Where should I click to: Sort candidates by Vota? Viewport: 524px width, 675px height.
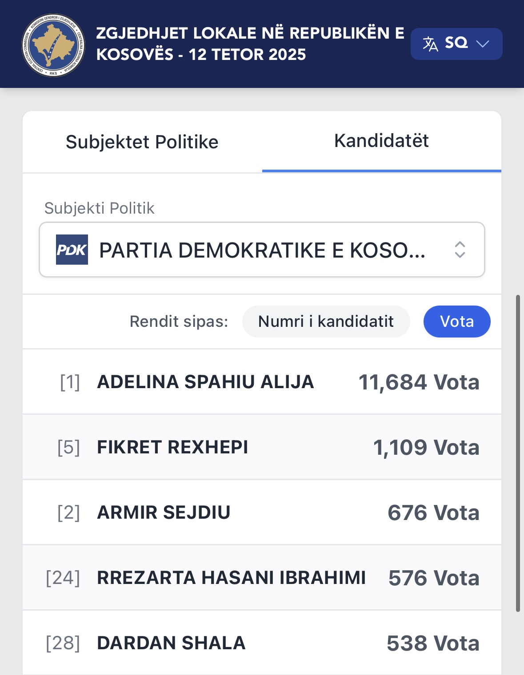456,322
